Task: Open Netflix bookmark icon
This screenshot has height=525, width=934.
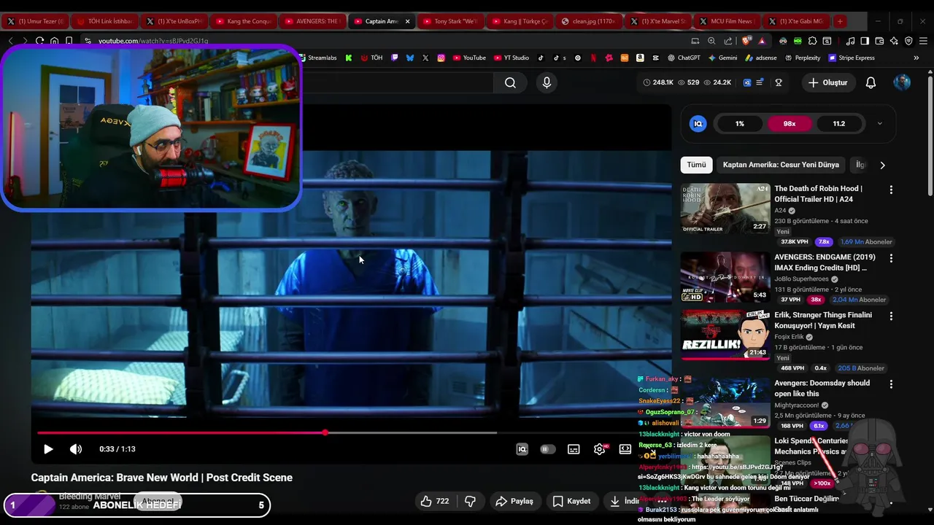Action: (x=593, y=58)
